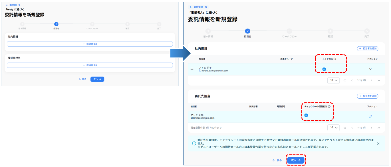391x167 pixels.
Task: Click the 次へ button in the right panel
Action: coord(296,160)
